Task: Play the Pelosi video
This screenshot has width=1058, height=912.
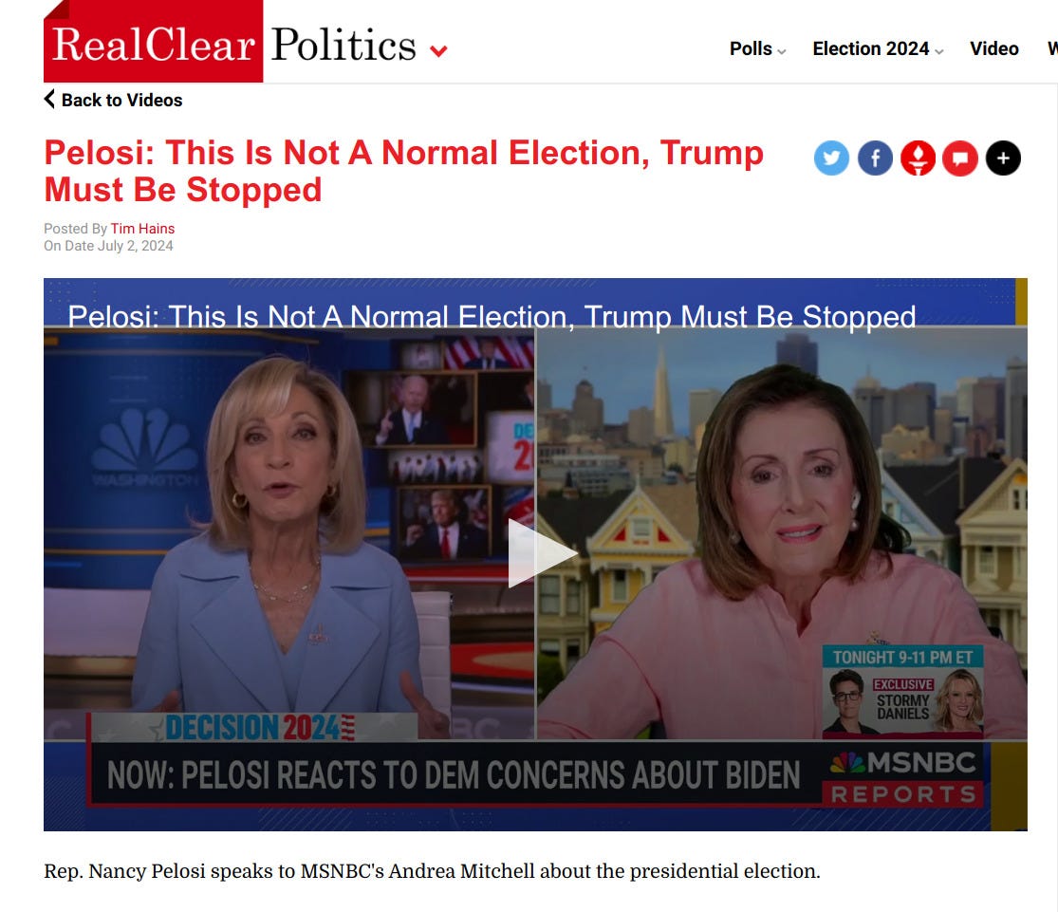Action: [540, 553]
